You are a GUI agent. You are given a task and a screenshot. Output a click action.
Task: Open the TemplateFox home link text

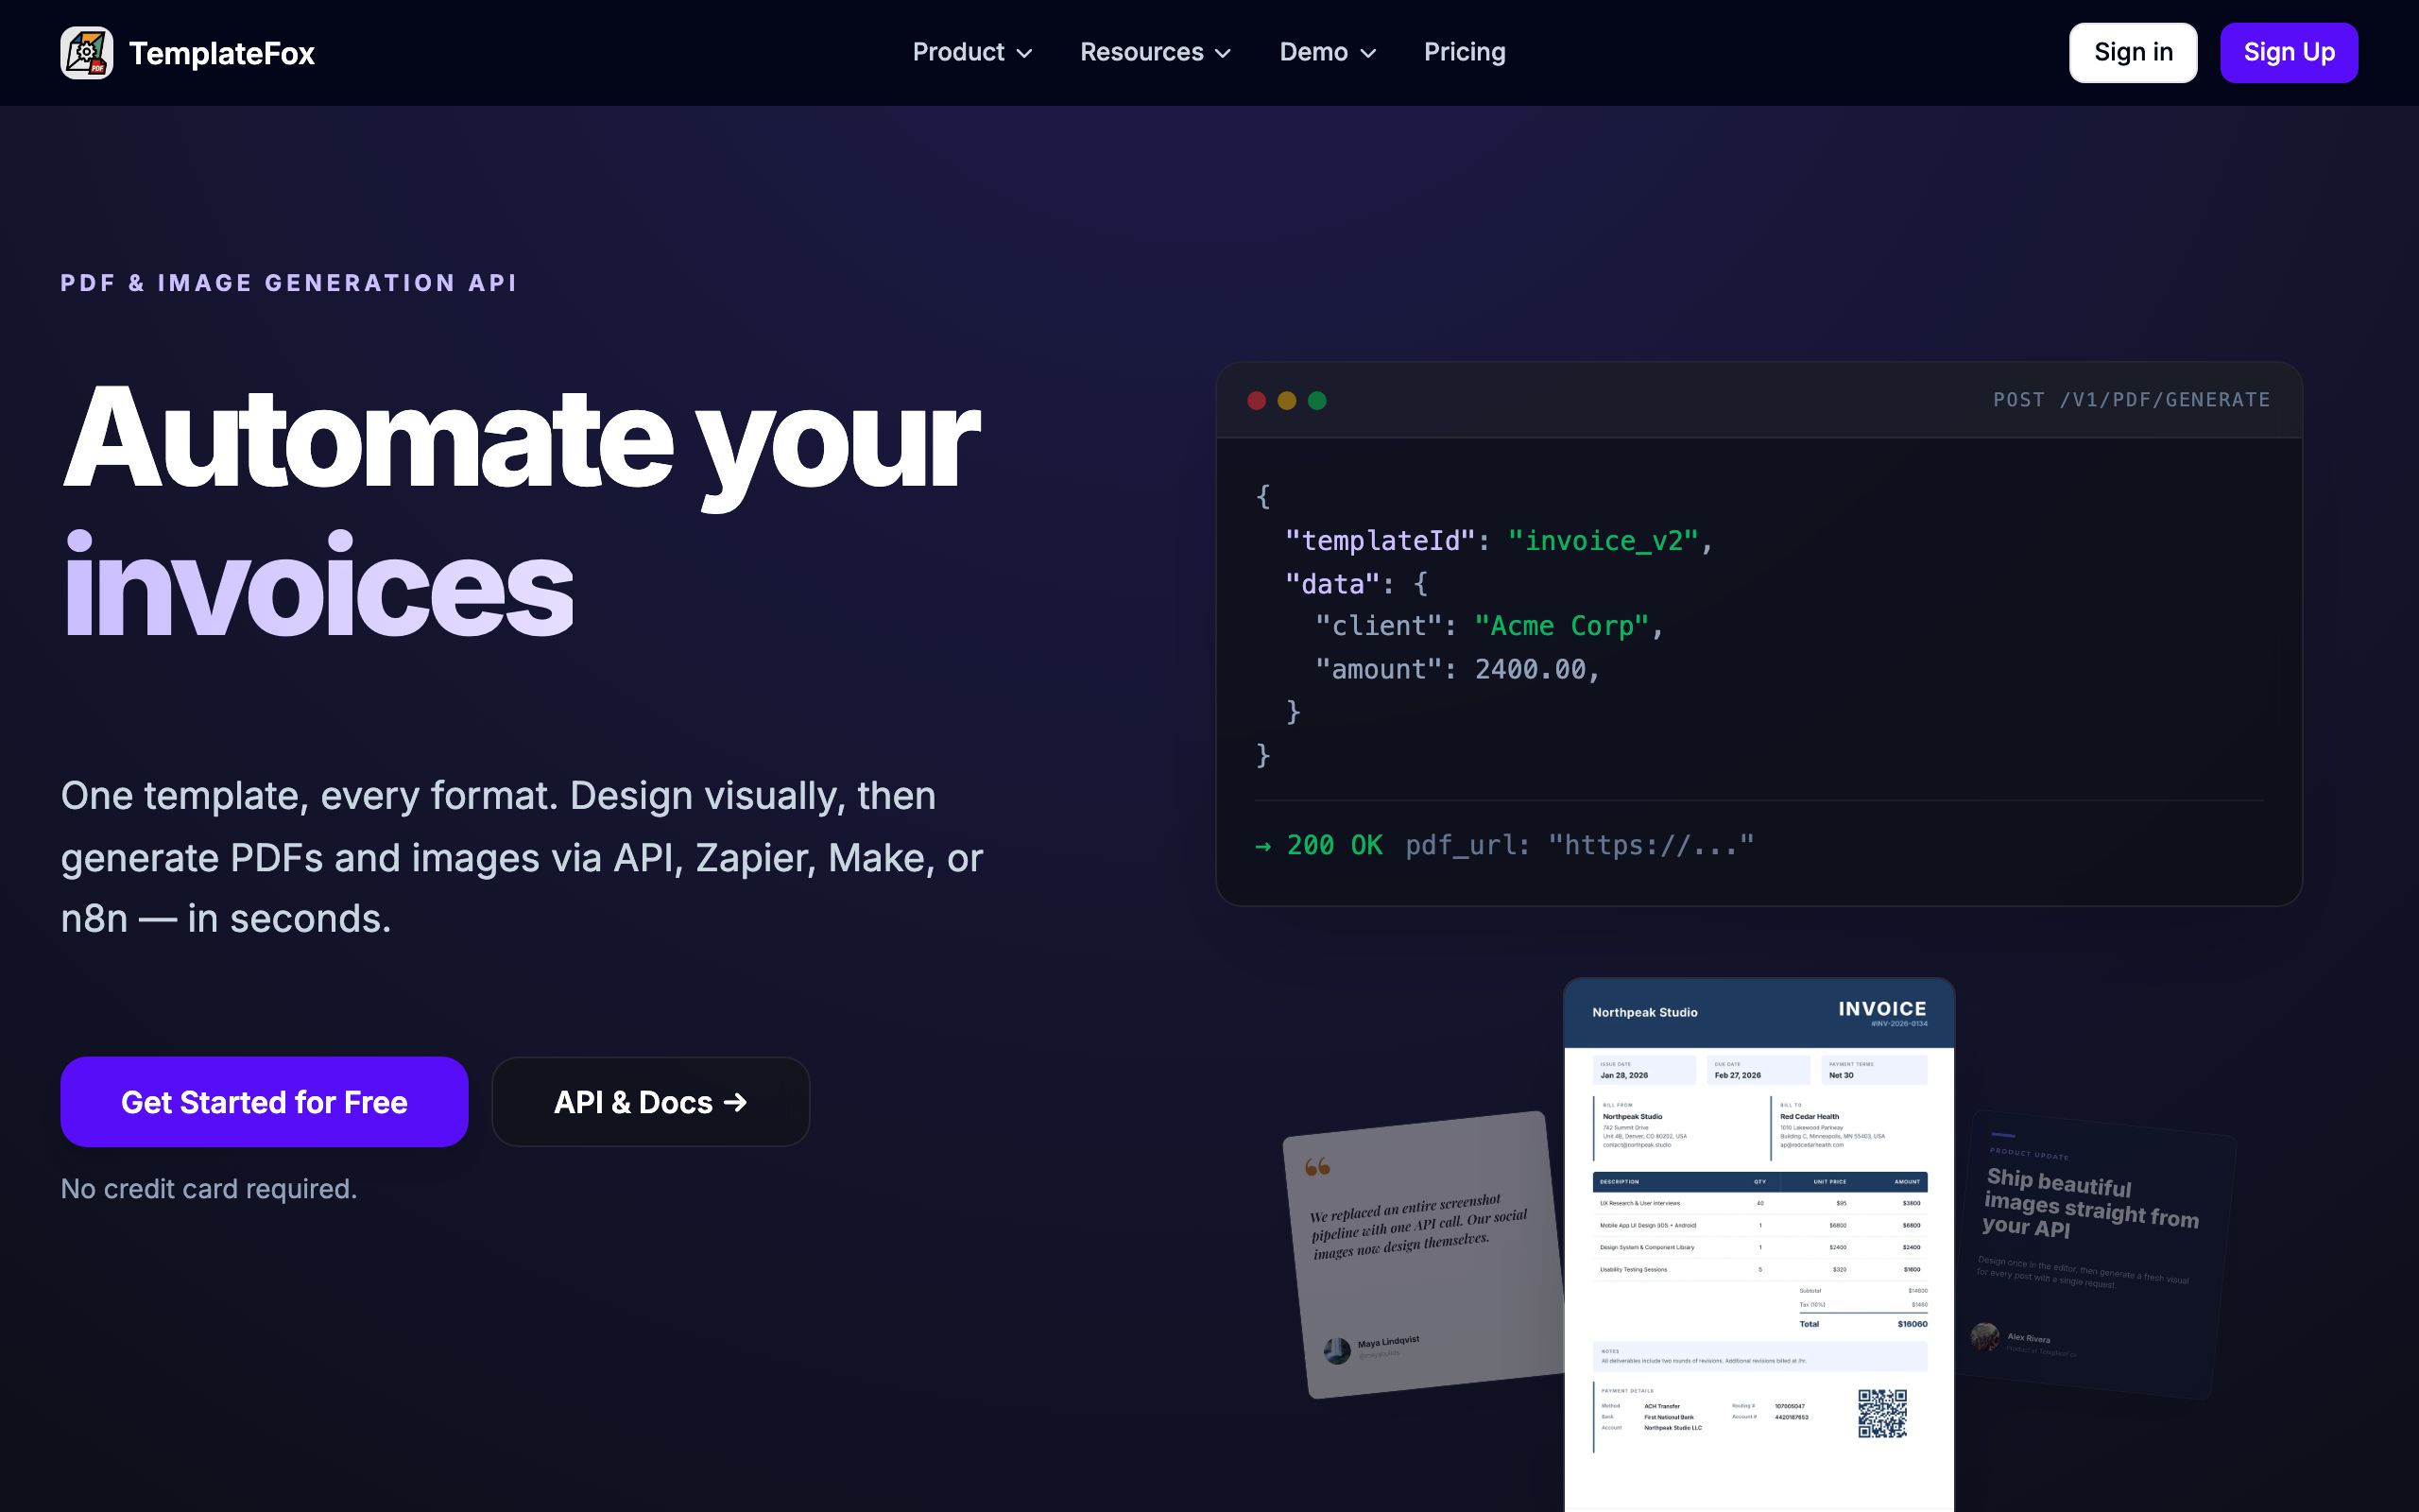pos(222,53)
